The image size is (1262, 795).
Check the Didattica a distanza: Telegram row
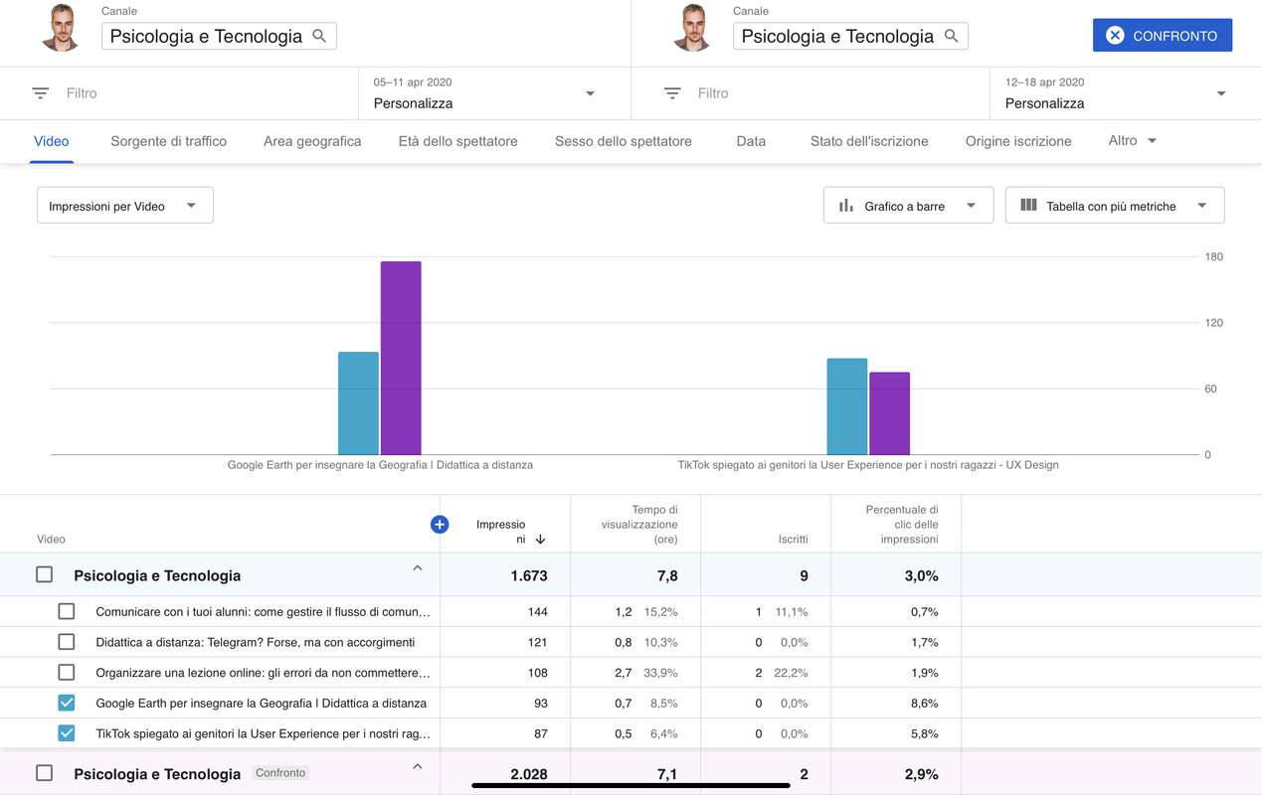pyautogui.click(x=67, y=642)
